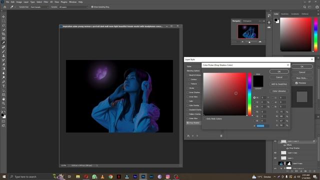Select the Rectangular Marquee tool
Image resolution: width=320 pixels, height=180 pixels.
point(3,21)
